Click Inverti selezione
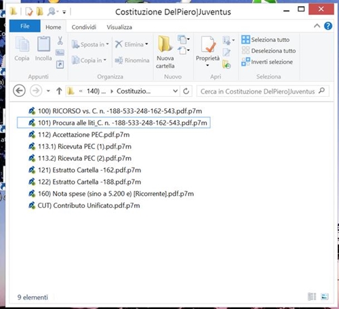339x309 pixels. click(x=267, y=62)
